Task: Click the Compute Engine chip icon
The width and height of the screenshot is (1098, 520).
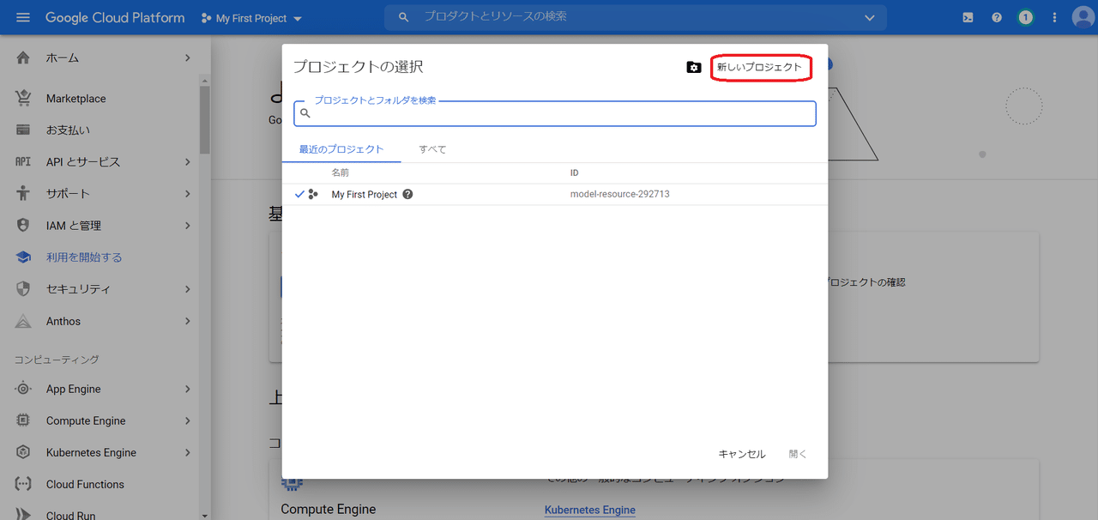Action: click(x=23, y=420)
